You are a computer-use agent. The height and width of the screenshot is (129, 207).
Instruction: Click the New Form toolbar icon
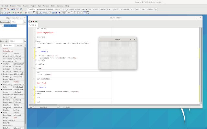(5, 9)
